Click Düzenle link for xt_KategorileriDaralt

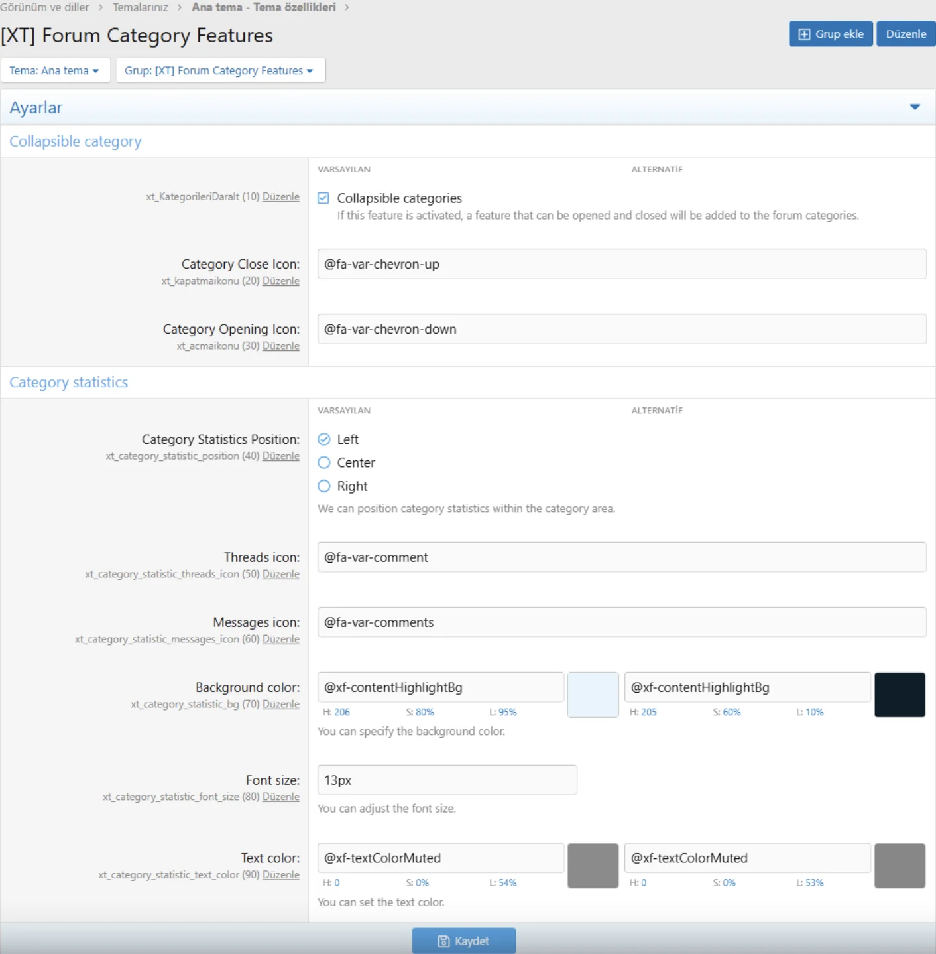(280, 197)
